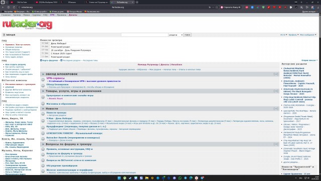
Task: Open the Мои сообщения dropdown
Action: 308,35
